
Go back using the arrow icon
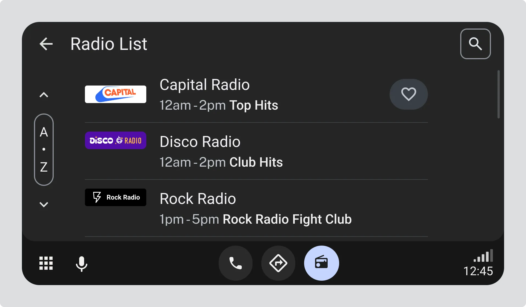pos(46,44)
